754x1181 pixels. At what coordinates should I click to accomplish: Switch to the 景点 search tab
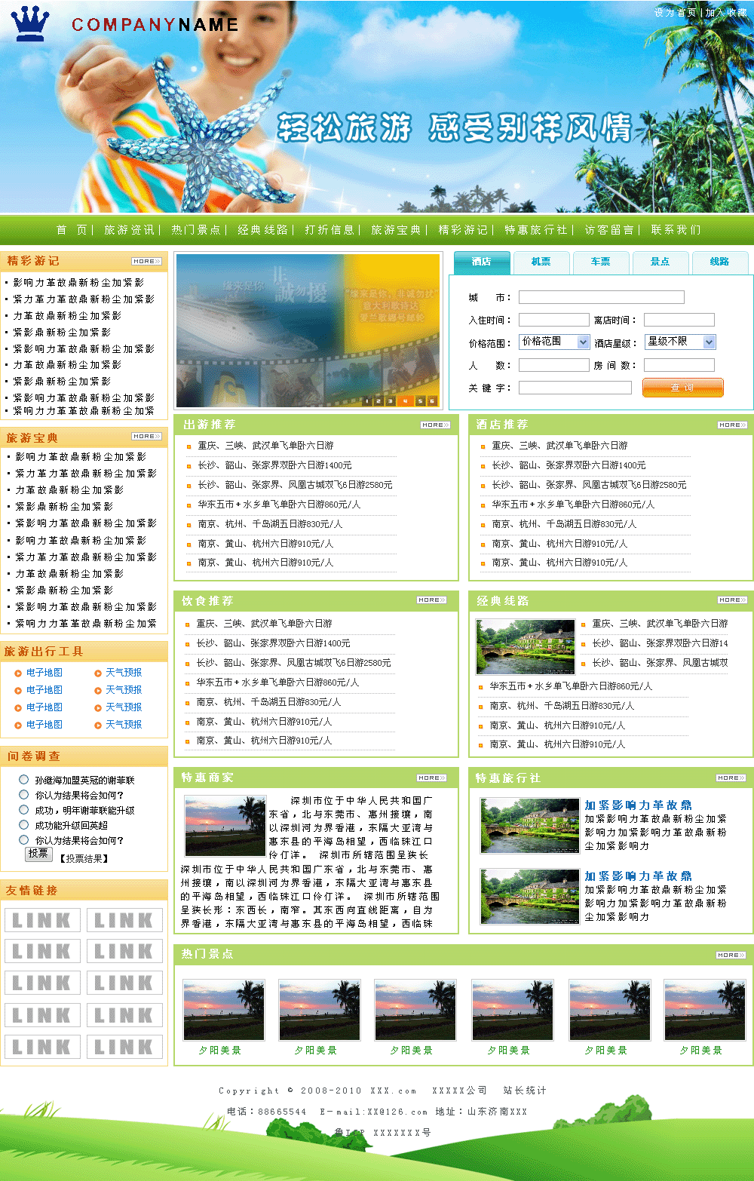coord(660,262)
